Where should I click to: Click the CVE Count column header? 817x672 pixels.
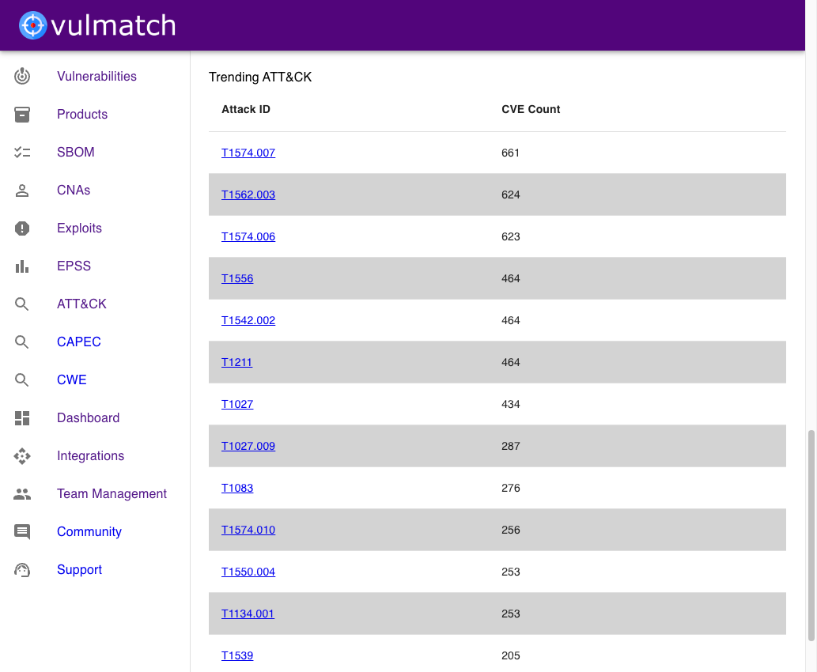[x=531, y=109]
